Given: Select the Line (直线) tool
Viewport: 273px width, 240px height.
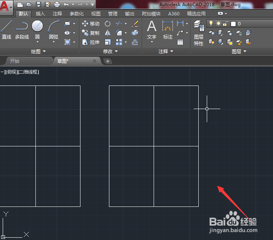Looking at the screenshot, I should click(7, 30).
